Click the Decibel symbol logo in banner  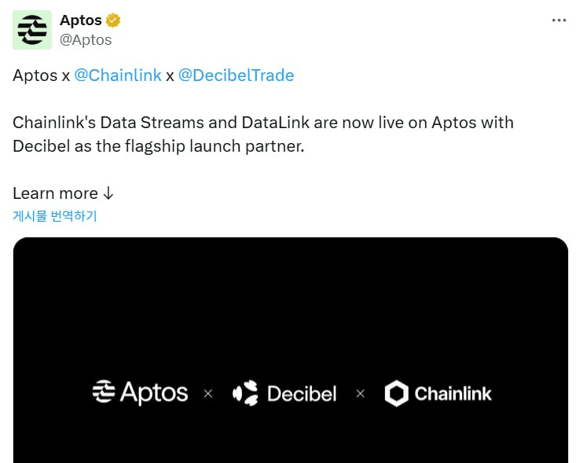pos(245,393)
